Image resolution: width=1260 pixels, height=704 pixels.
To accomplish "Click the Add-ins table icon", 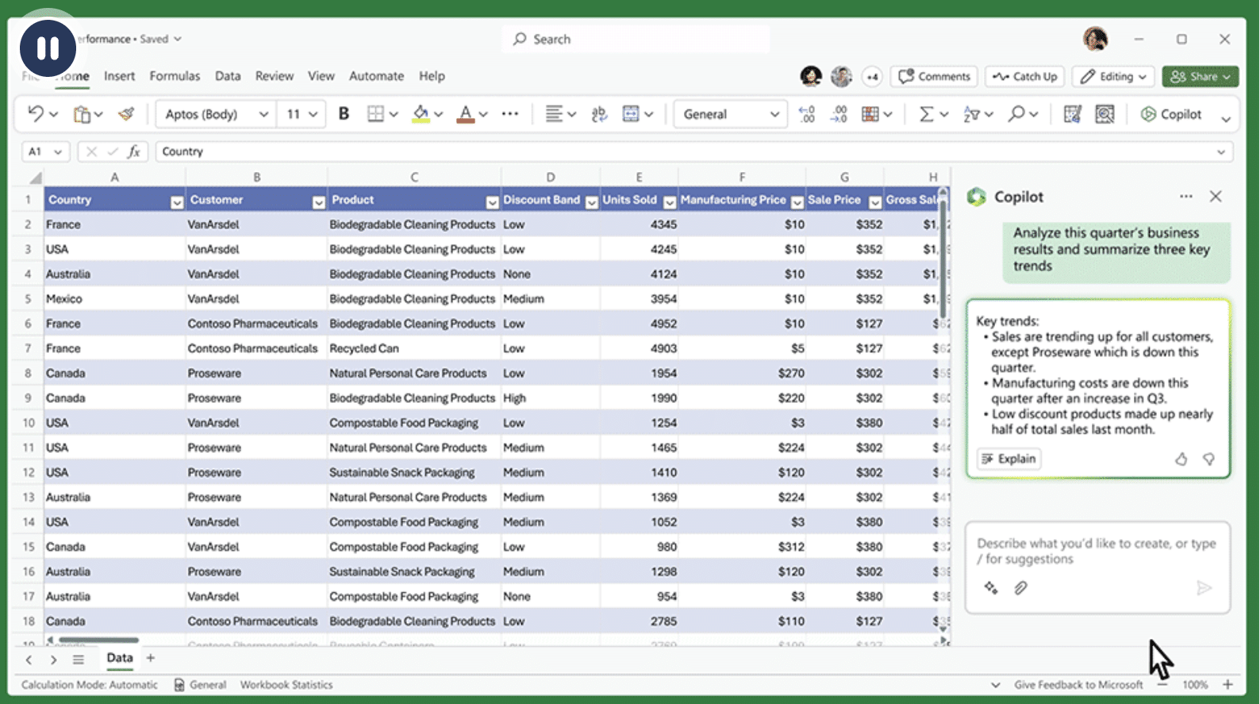I will tap(1073, 114).
